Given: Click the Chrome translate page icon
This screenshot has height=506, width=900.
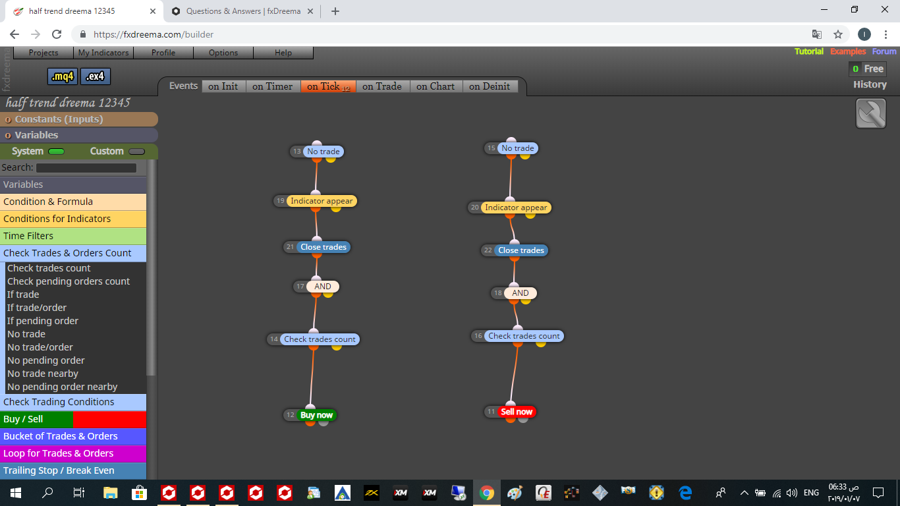Looking at the screenshot, I should 816,34.
